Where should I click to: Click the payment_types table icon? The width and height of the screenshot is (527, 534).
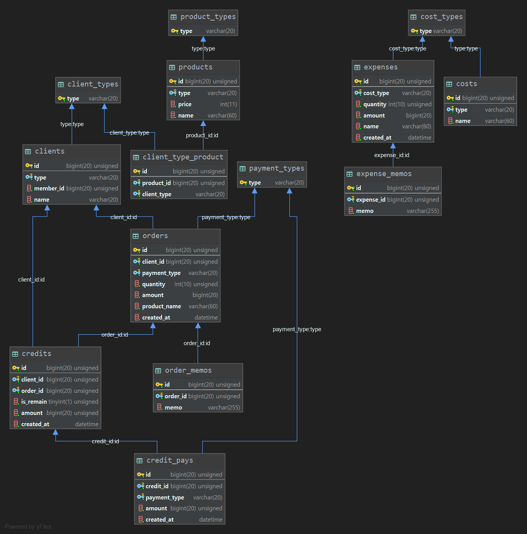click(x=243, y=169)
